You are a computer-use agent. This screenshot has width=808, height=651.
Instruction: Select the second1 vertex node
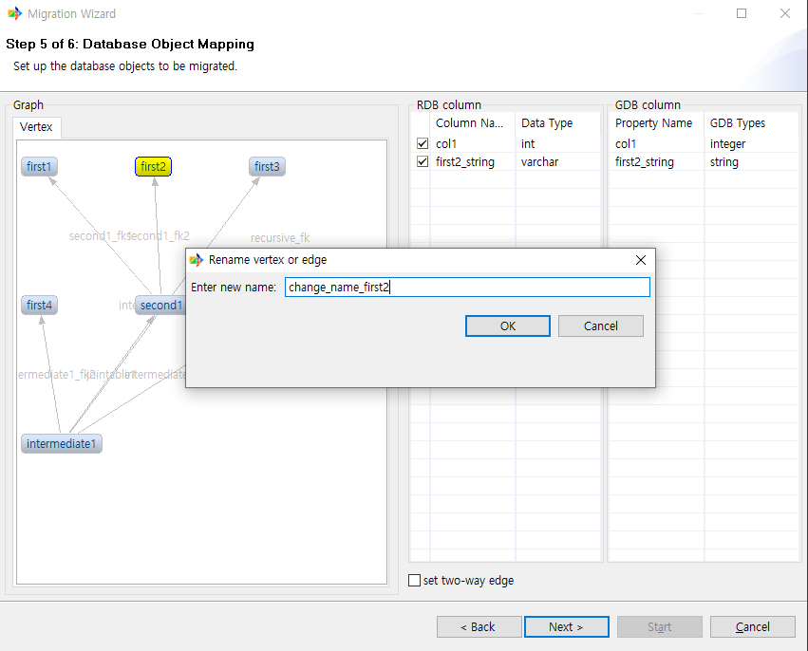tap(160, 305)
